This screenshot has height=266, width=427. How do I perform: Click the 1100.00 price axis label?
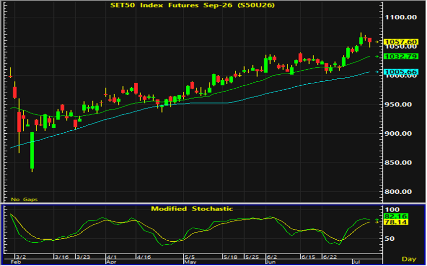click(401, 17)
